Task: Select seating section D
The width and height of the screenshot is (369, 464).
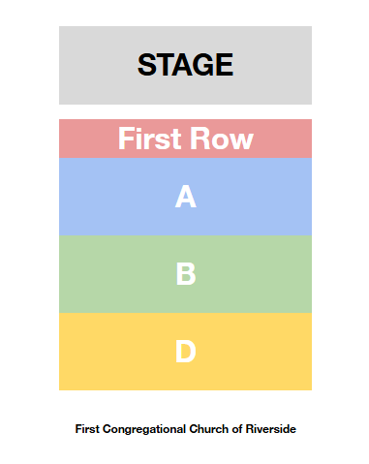Action: click(x=185, y=352)
